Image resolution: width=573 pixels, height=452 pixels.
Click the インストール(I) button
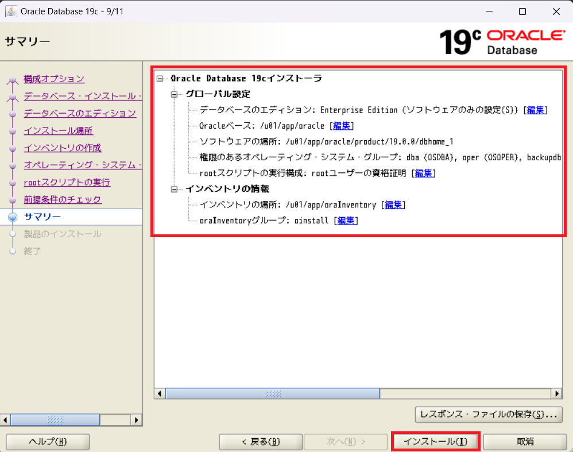click(435, 442)
